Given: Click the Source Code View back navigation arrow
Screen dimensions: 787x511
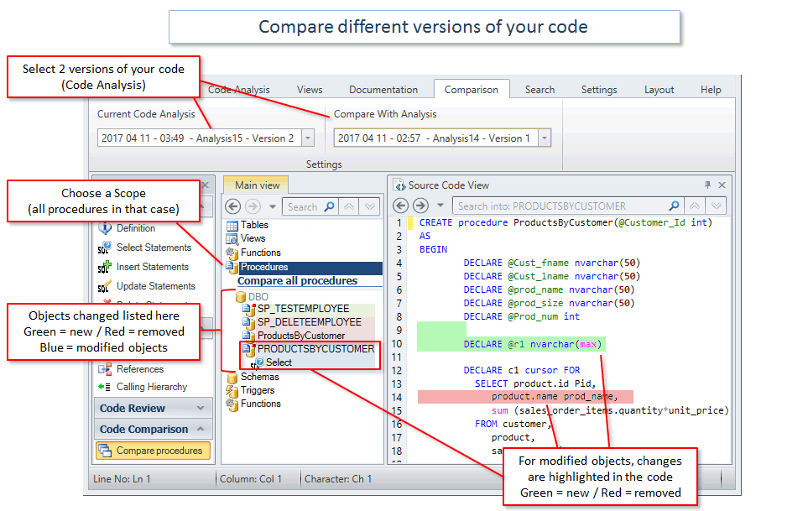Looking at the screenshot, I should coord(401,206).
